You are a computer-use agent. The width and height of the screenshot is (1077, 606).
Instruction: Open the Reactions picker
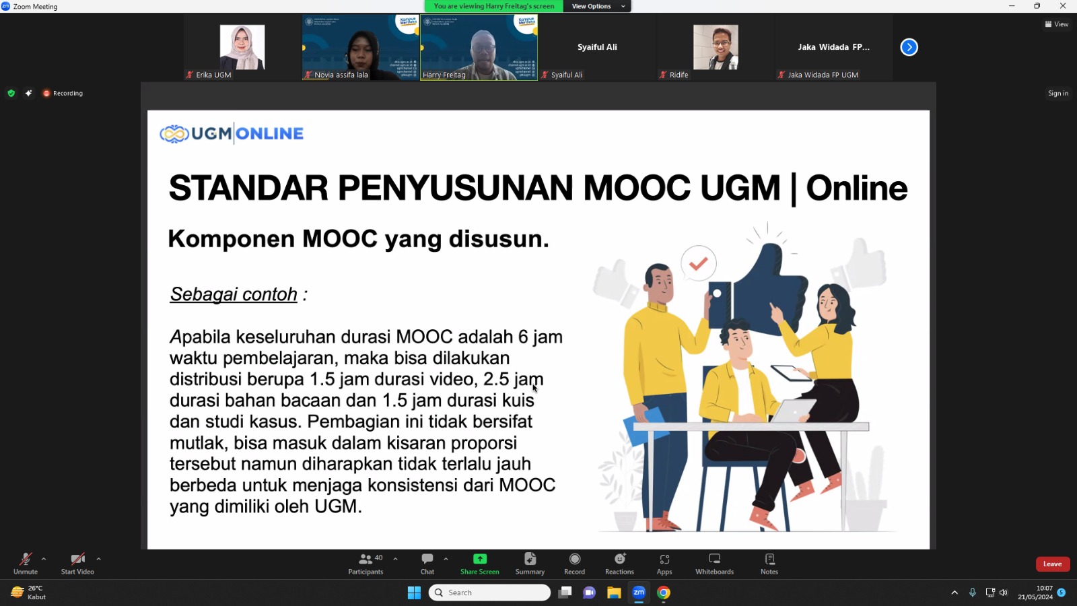619,563
